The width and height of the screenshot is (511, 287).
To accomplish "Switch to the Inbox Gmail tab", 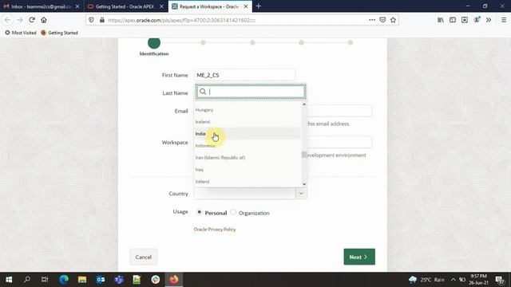I will point(42,6).
